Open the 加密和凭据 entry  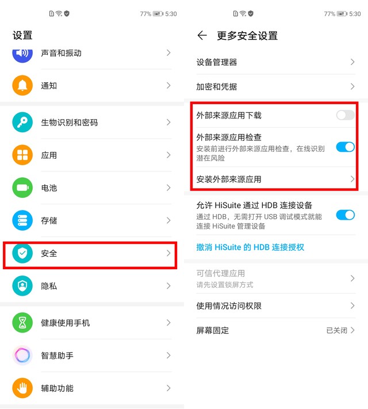click(276, 87)
